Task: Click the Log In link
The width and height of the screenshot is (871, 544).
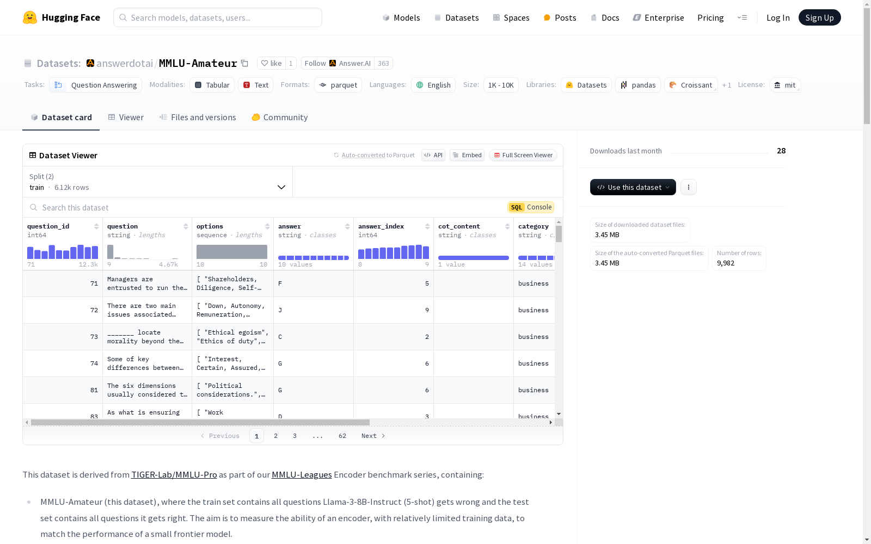Action: pyautogui.click(x=778, y=17)
